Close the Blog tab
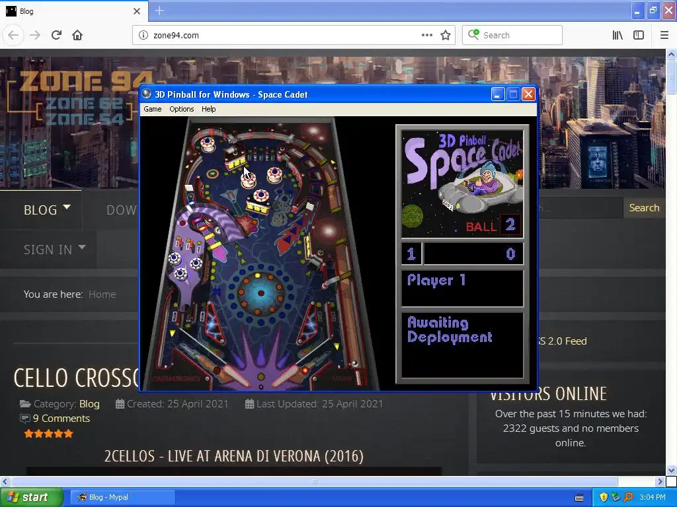Image resolution: width=677 pixels, height=507 pixels. pos(137,11)
